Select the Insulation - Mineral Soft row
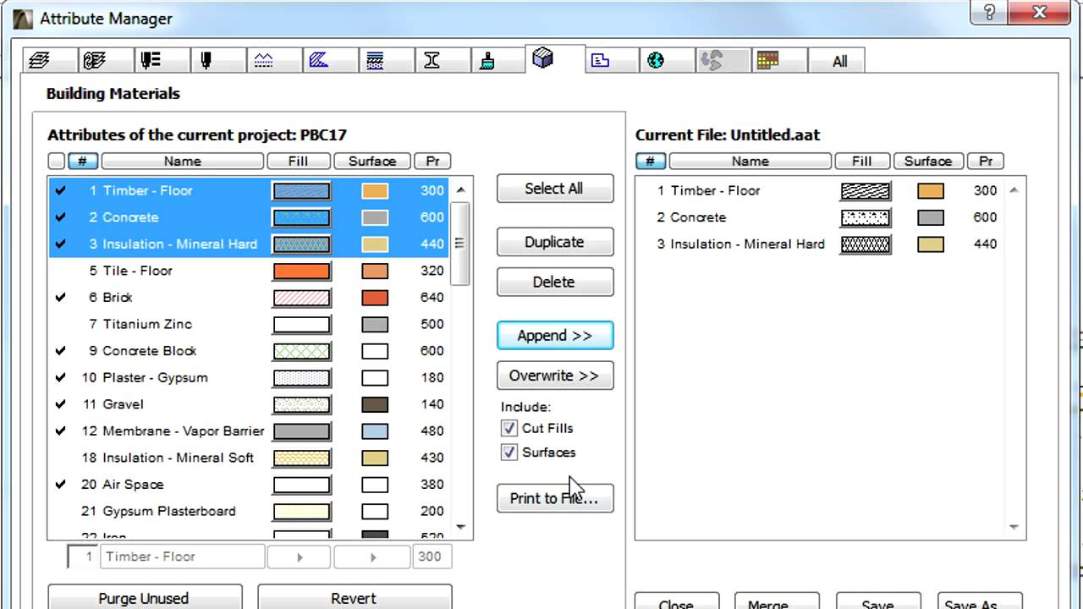The image size is (1083, 609). [250, 458]
